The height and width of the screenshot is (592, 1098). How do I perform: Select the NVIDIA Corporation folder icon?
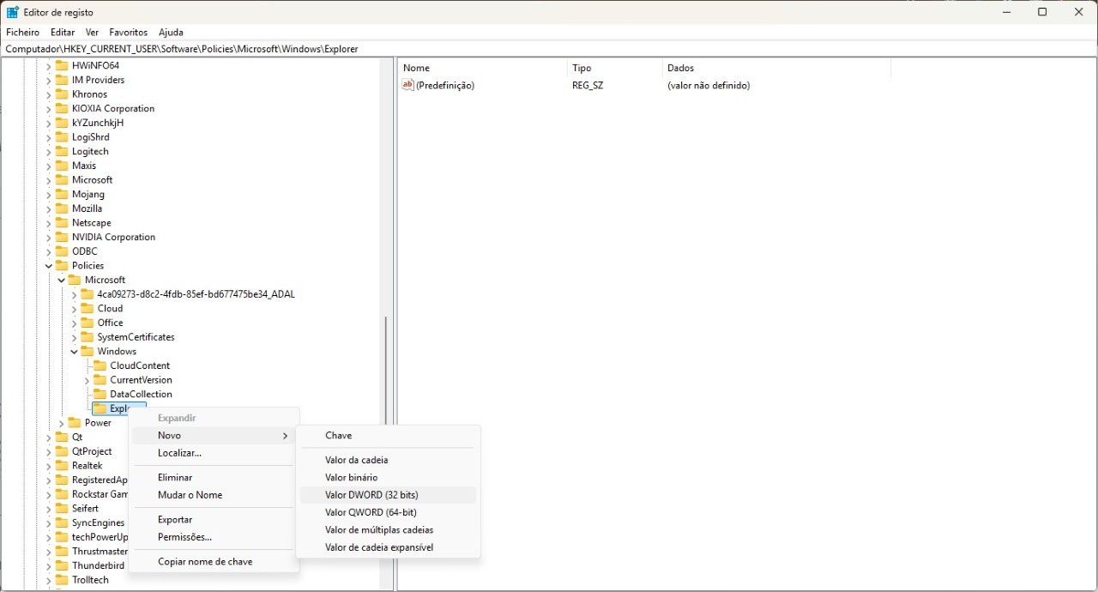pos(62,237)
